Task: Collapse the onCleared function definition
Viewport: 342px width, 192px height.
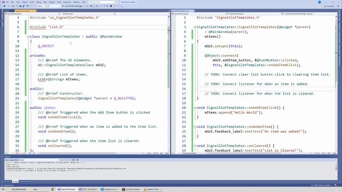Action: click(x=195, y=146)
